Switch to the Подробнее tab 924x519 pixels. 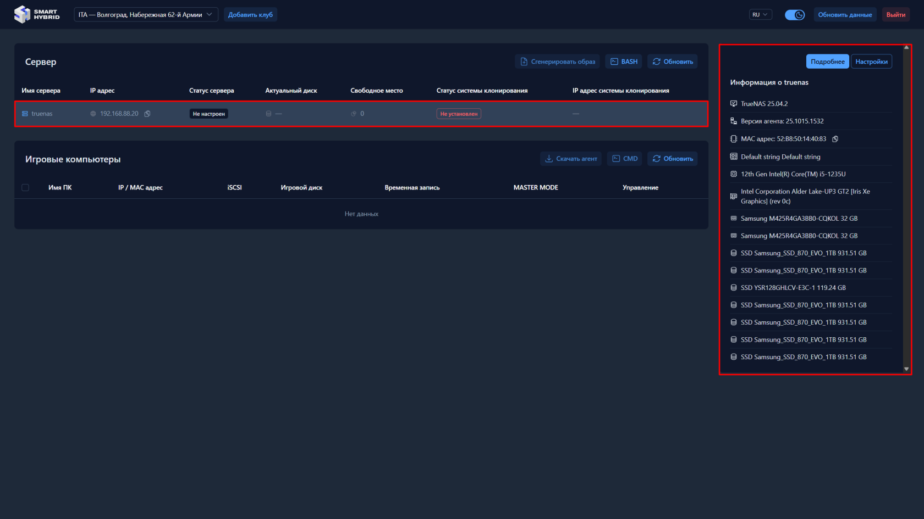click(x=827, y=62)
